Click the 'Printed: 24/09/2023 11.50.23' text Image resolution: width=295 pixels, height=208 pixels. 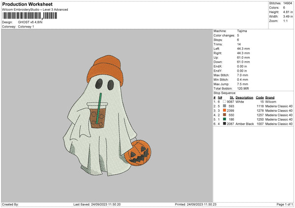tap(196, 204)
